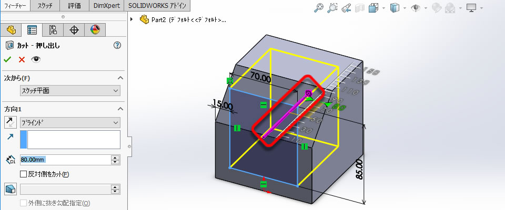Check the 外側に抜き勾配指定 checkbox
The image size is (505, 210).
click(23, 203)
